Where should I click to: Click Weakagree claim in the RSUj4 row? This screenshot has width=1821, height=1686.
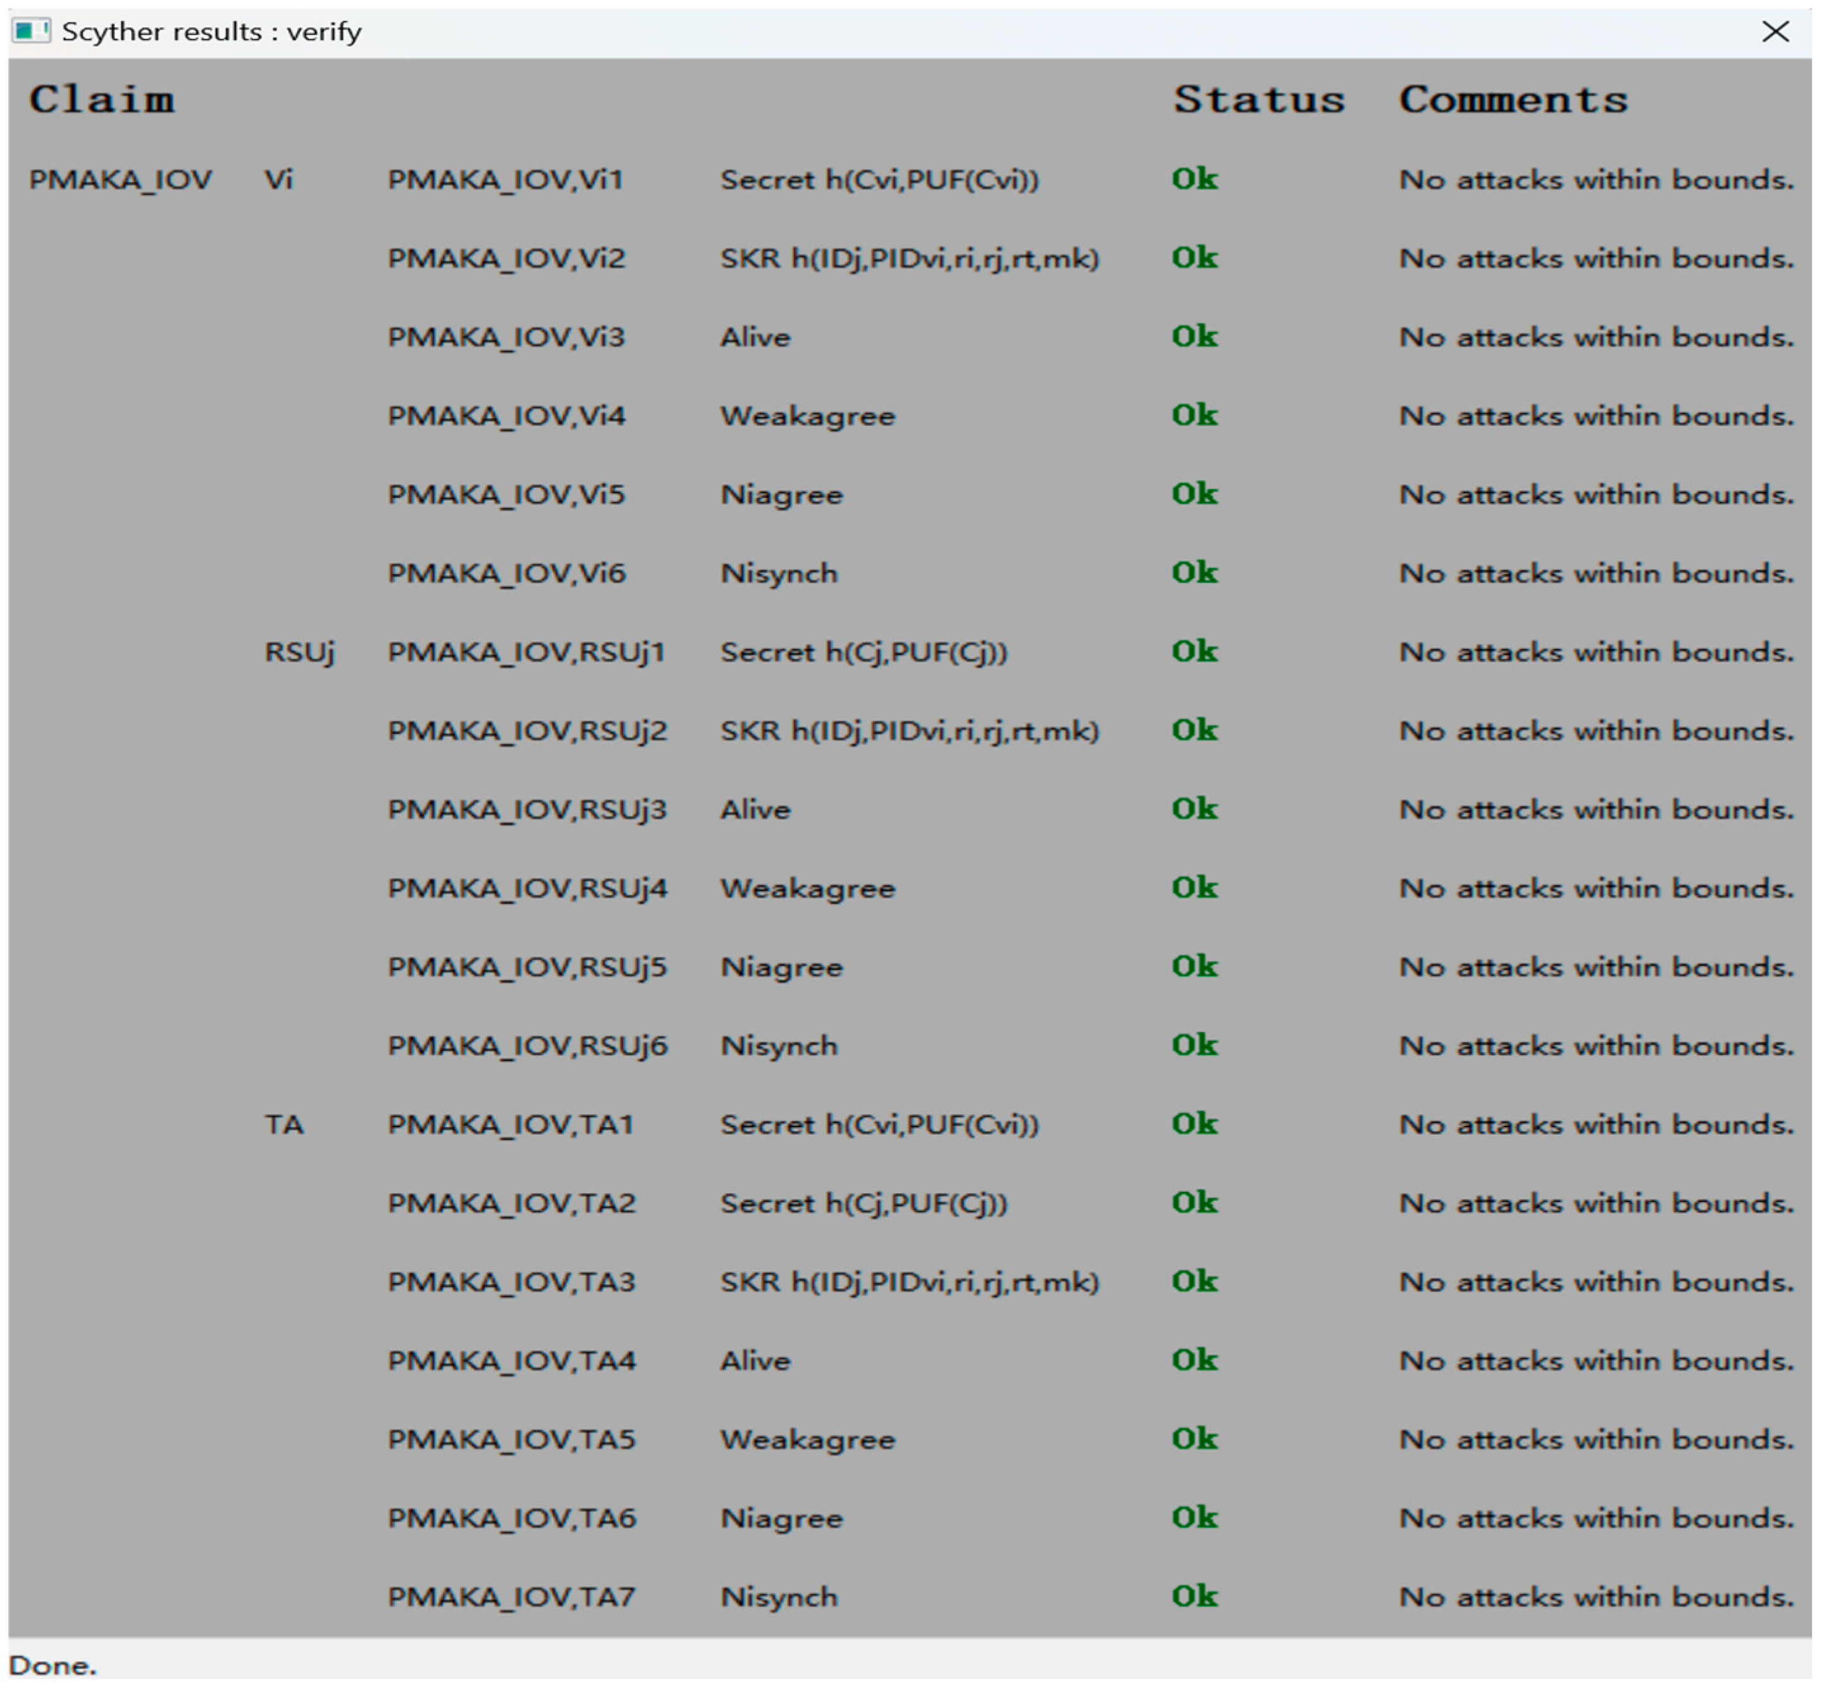point(807,888)
